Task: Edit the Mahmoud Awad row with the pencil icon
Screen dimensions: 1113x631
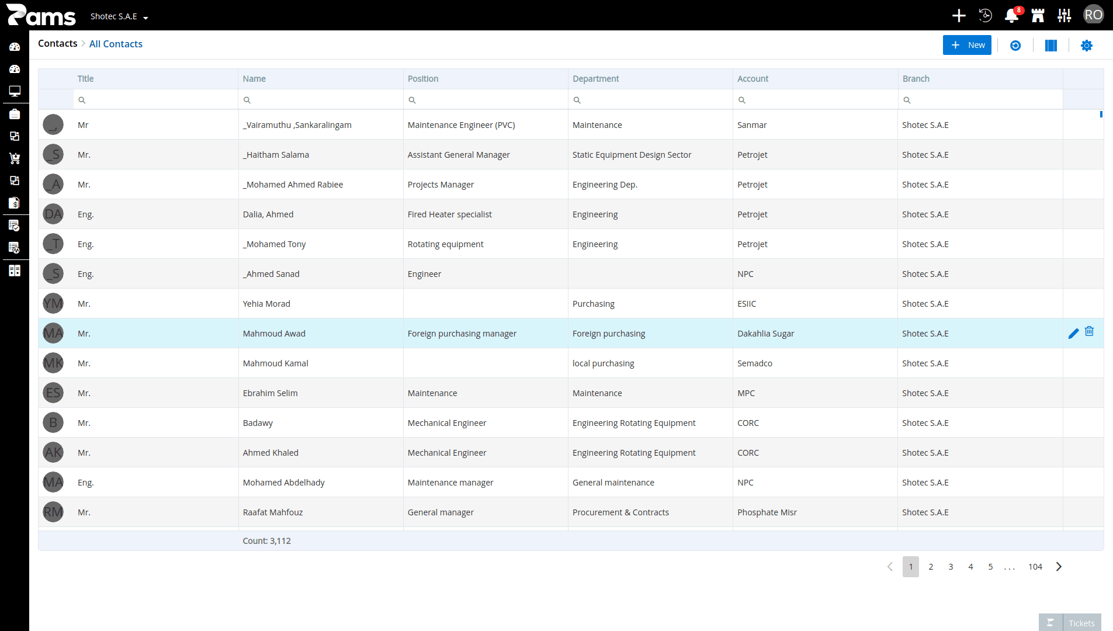Action: point(1073,334)
